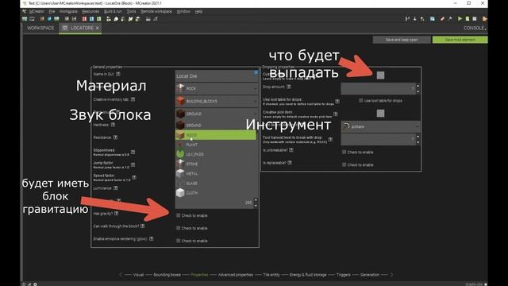Open help for Creative inventory tab

click(x=133, y=99)
